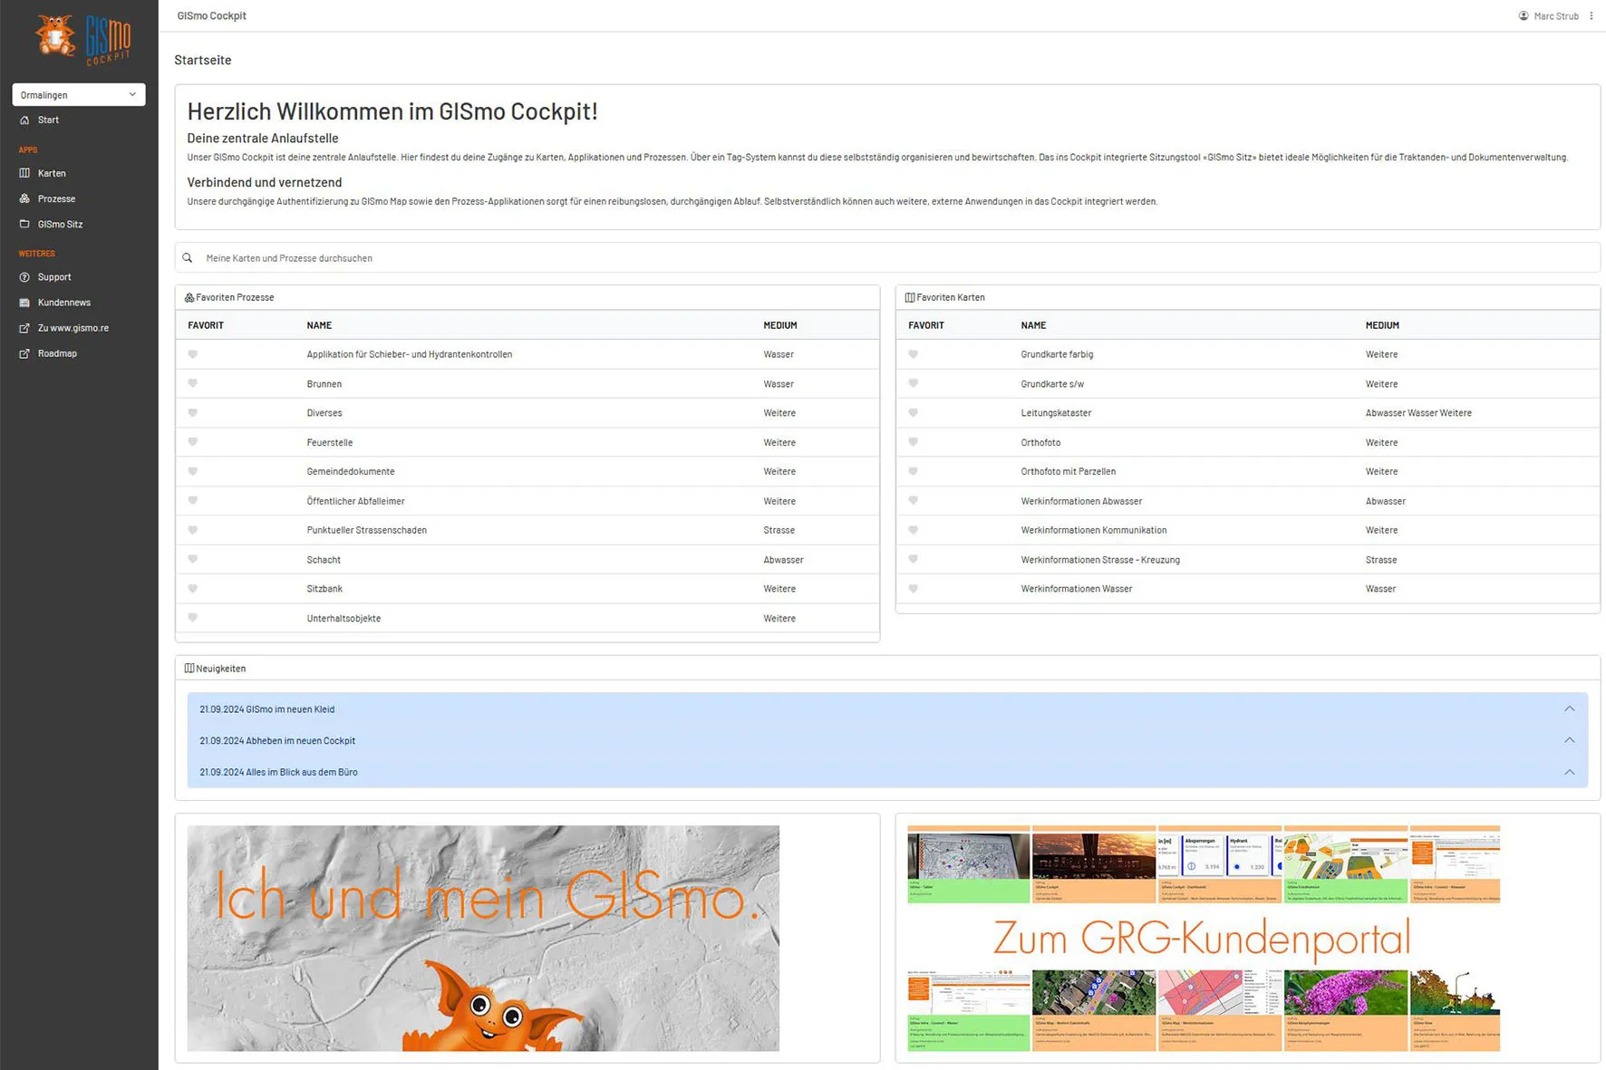Image resolution: width=1606 pixels, height=1070 pixels.
Task: Click the Ich und mein GISmo banner
Action: [x=483, y=938]
